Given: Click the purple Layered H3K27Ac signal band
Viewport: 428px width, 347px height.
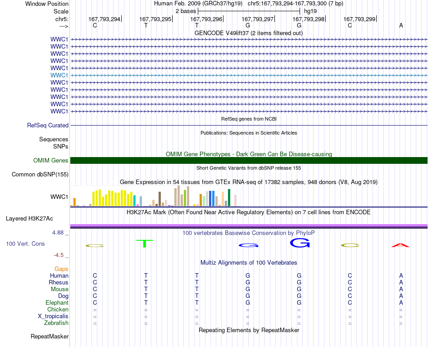Looking at the screenshot, I should (249, 225).
